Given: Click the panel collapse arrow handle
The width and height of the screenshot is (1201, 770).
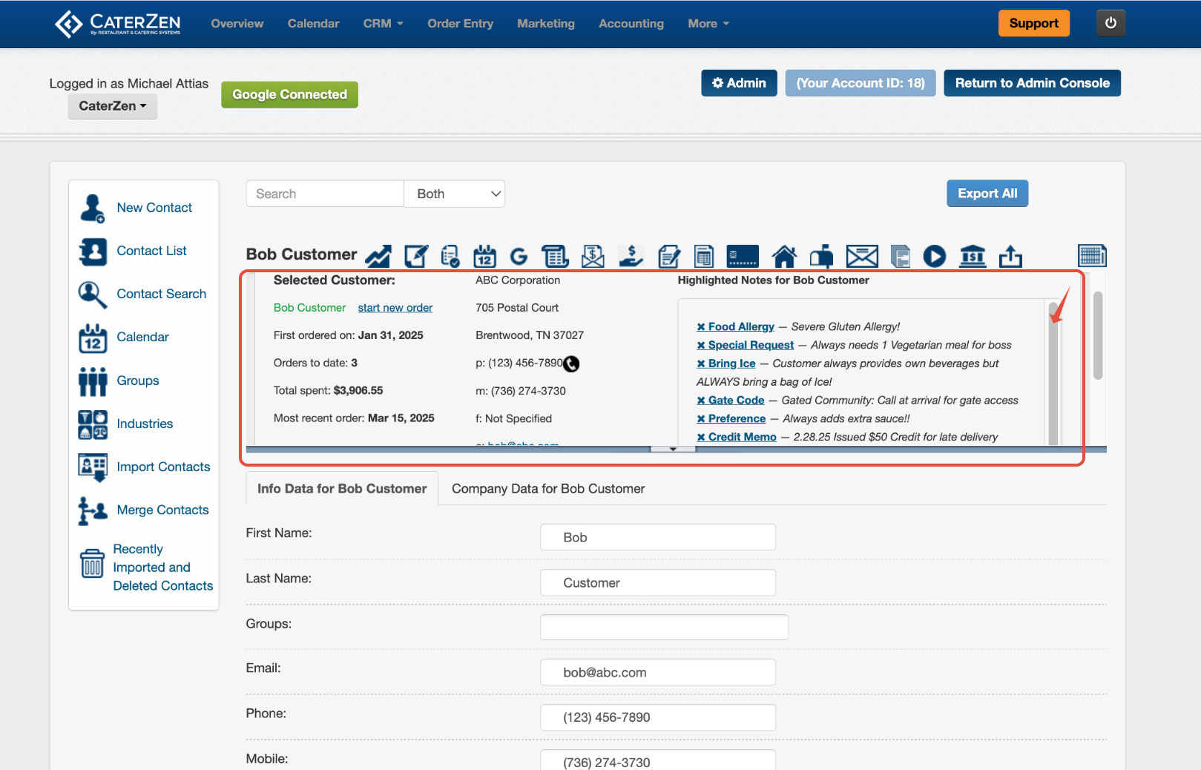Looking at the screenshot, I should tap(673, 449).
